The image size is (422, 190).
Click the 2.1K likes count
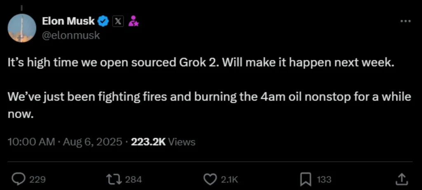tap(230, 179)
